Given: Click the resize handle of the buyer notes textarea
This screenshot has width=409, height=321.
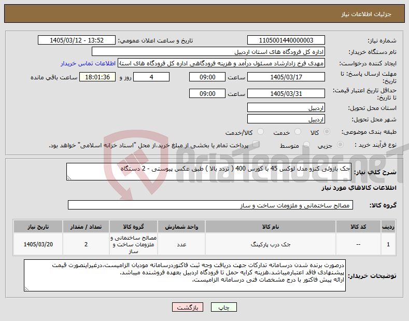Looking at the screenshot, I should [x=26, y=289].
